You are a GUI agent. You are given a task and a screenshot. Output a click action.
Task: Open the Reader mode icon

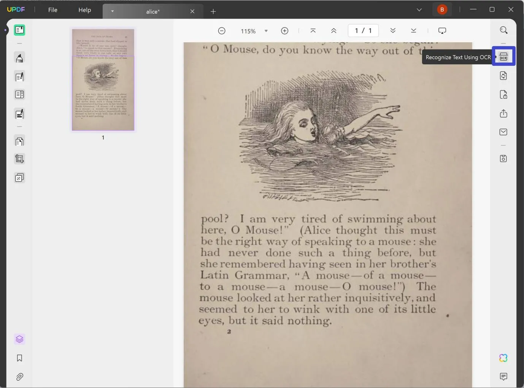[19, 30]
